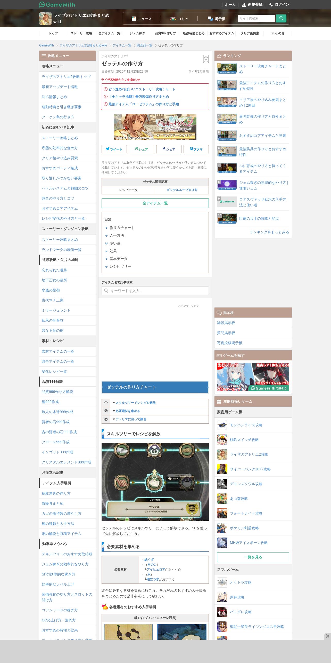Click the サイト内検索 search field

coord(256,18)
